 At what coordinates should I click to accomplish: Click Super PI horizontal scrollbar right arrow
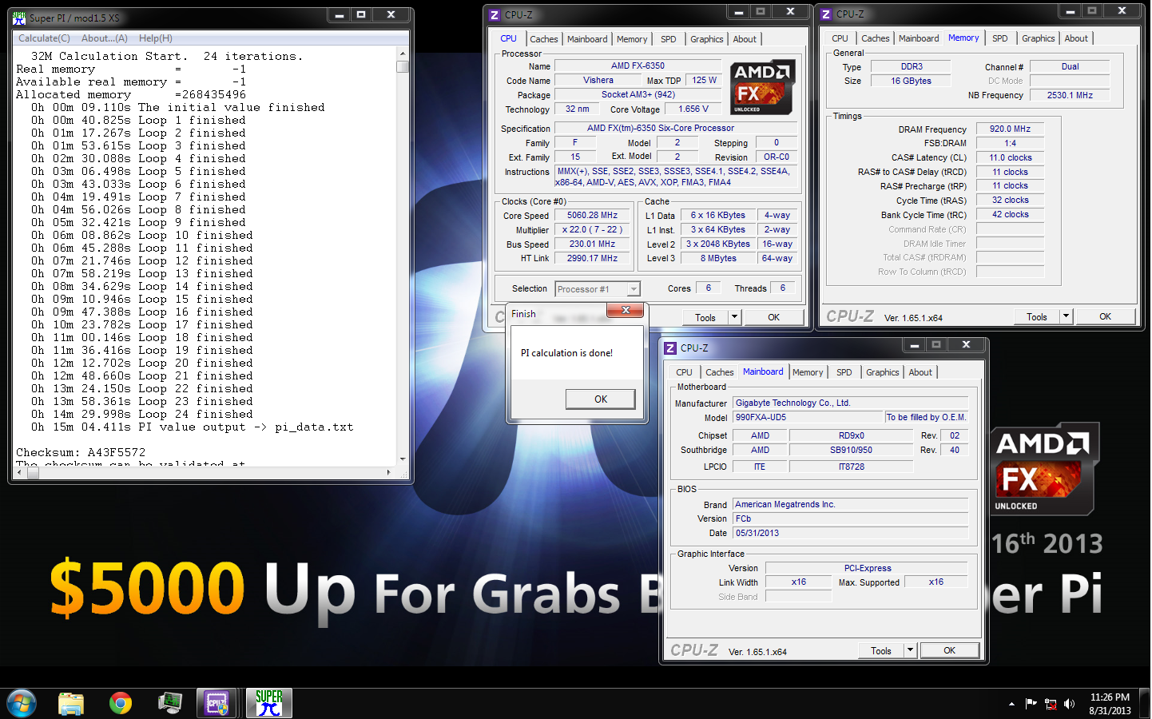coord(389,473)
